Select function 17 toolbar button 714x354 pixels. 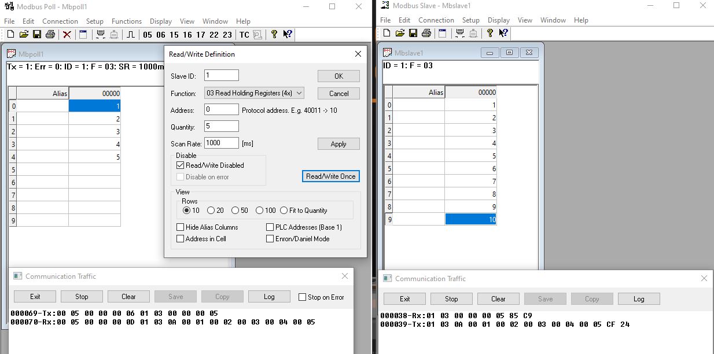tap(201, 35)
